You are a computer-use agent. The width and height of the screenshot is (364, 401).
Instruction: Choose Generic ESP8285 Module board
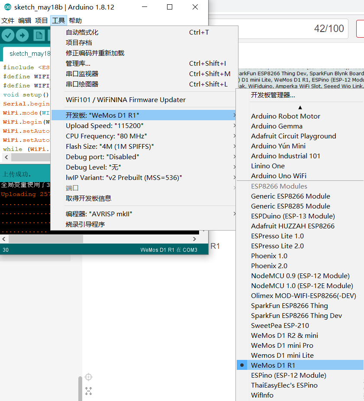(300, 206)
